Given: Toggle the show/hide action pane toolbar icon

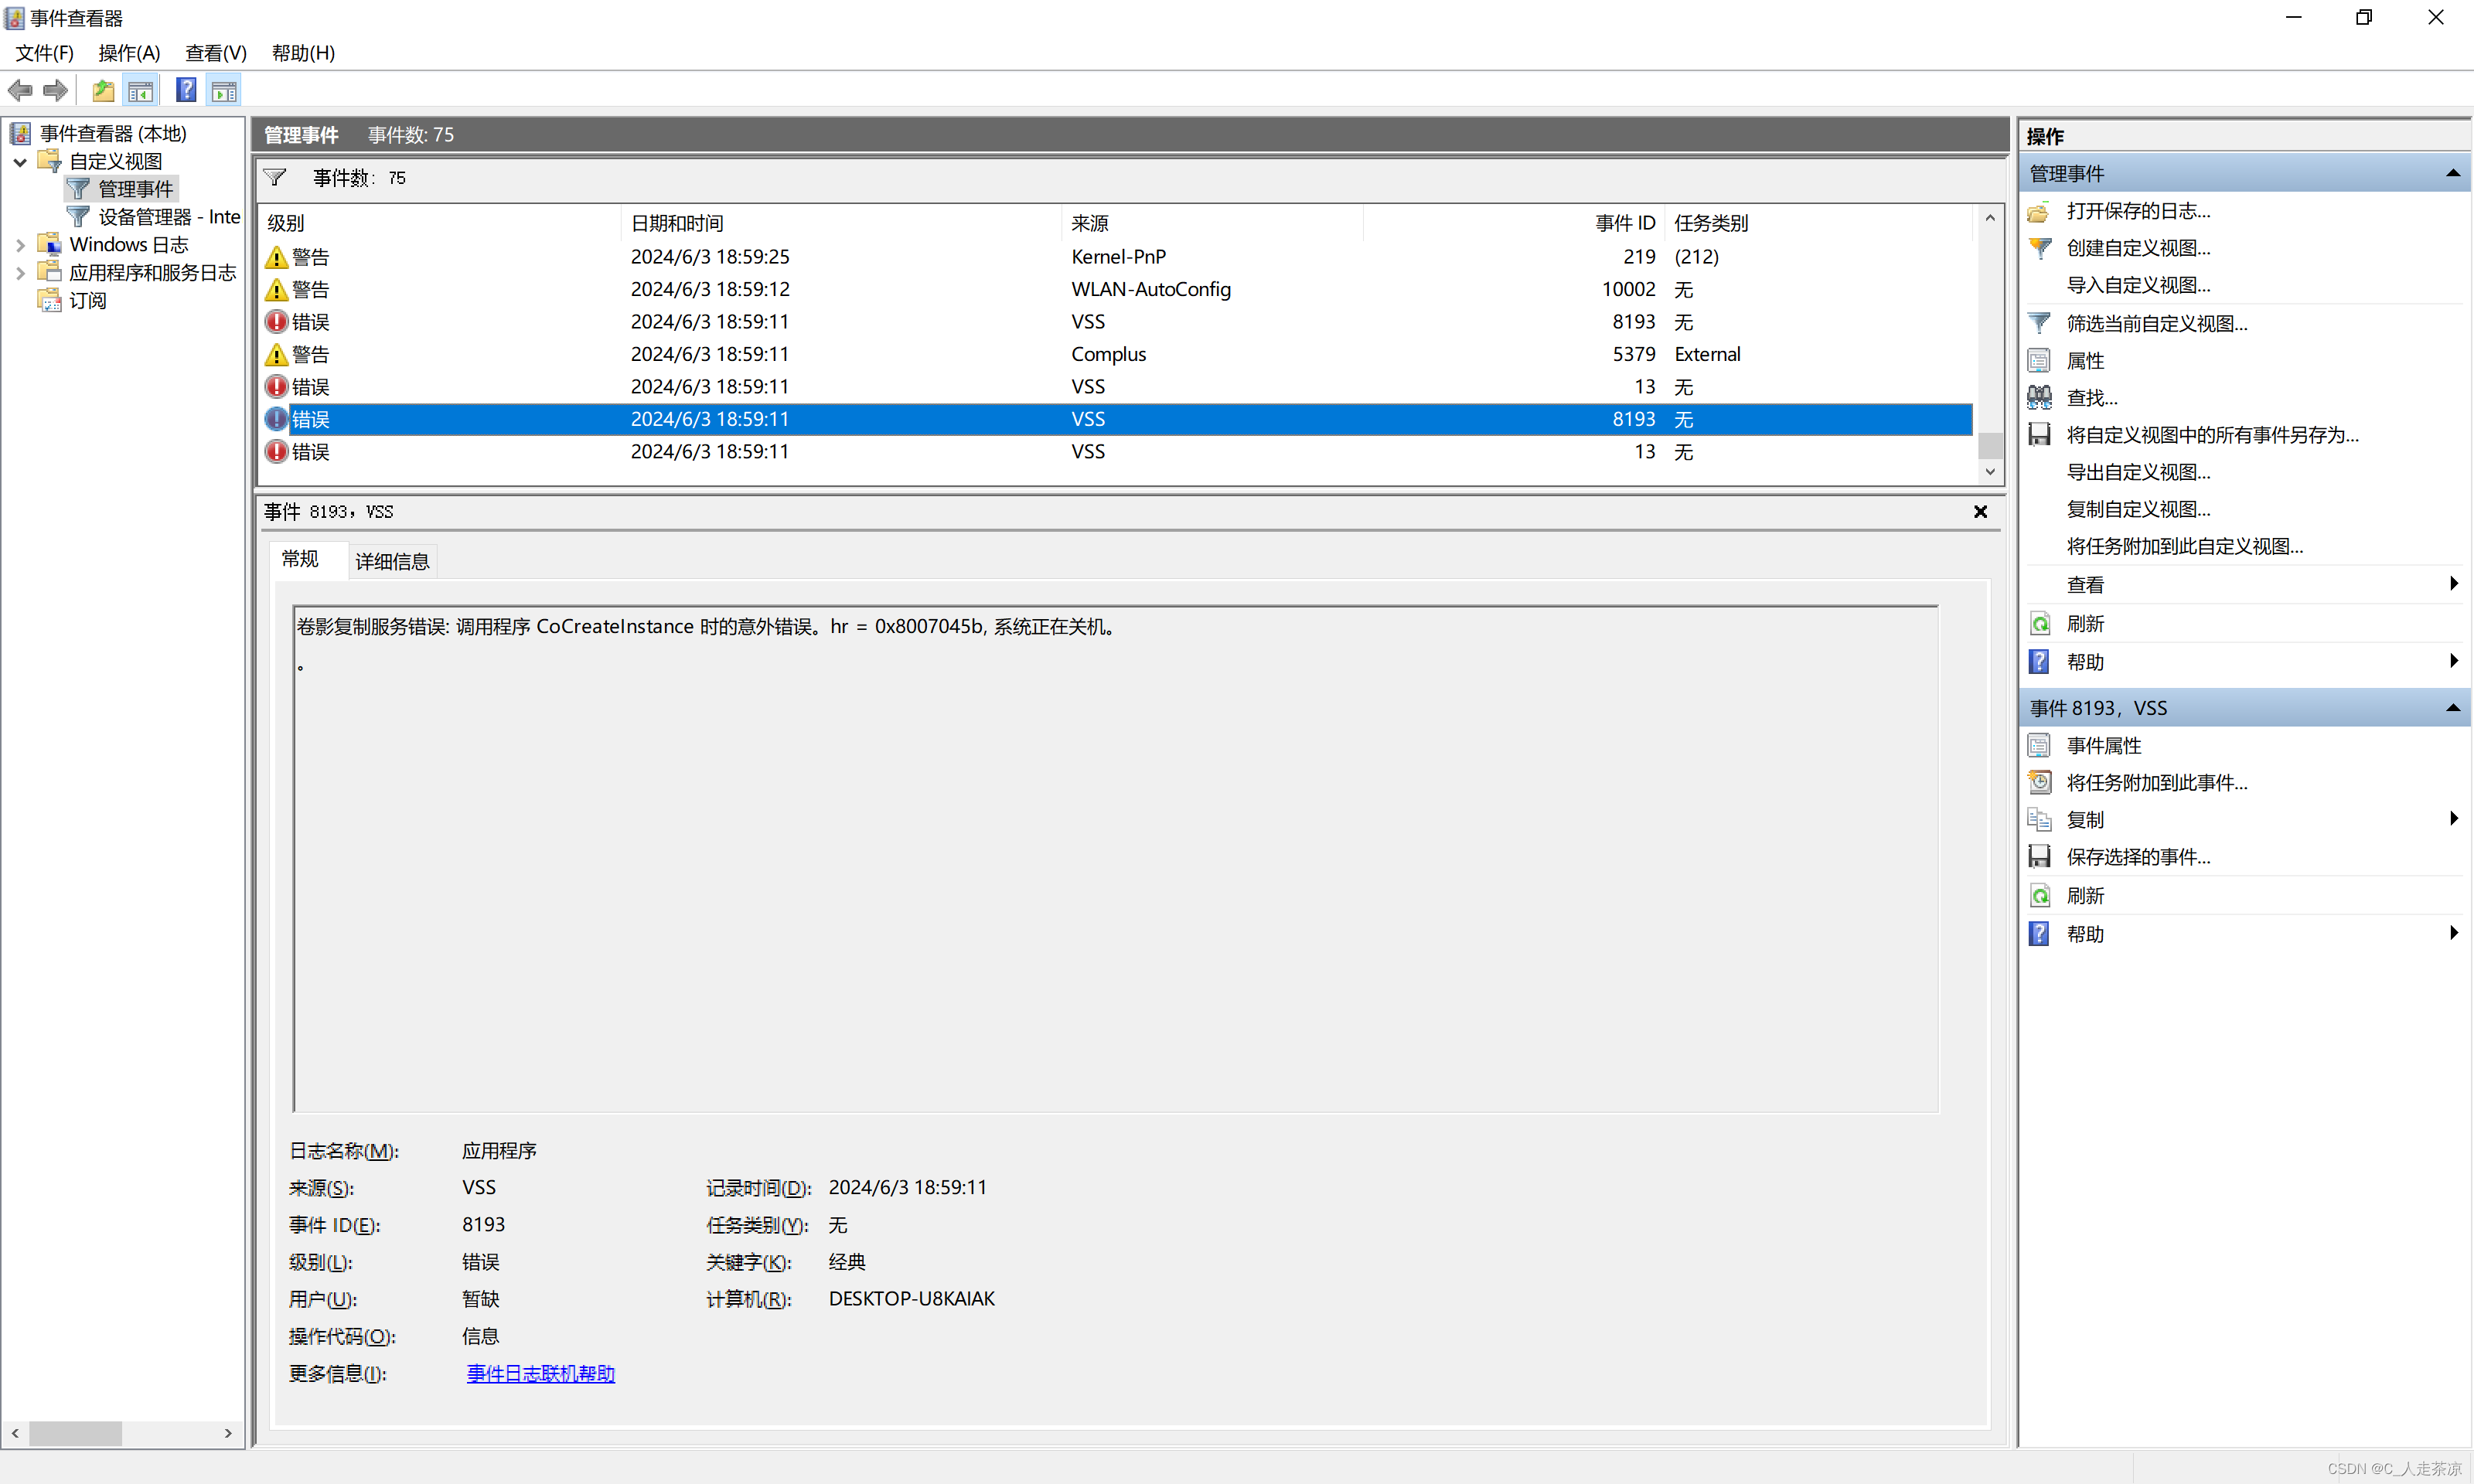Looking at the screenshot, I should click(x=224, y=91).
